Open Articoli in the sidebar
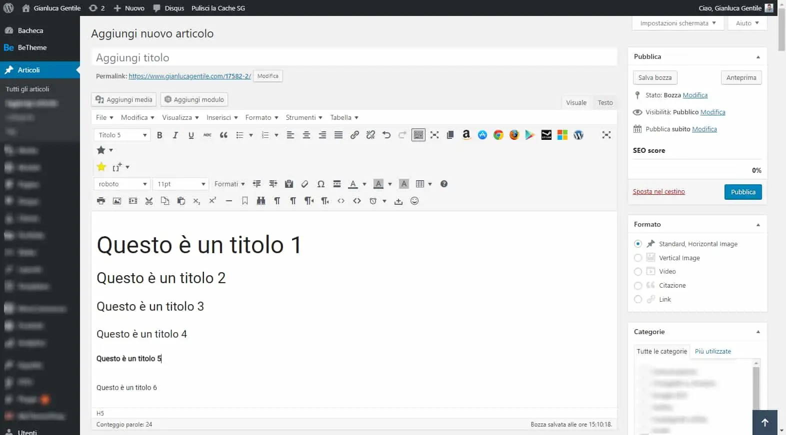 (x=40, y=70)
